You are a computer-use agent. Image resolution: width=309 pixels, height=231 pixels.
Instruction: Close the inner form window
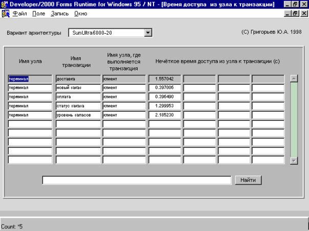304,13
